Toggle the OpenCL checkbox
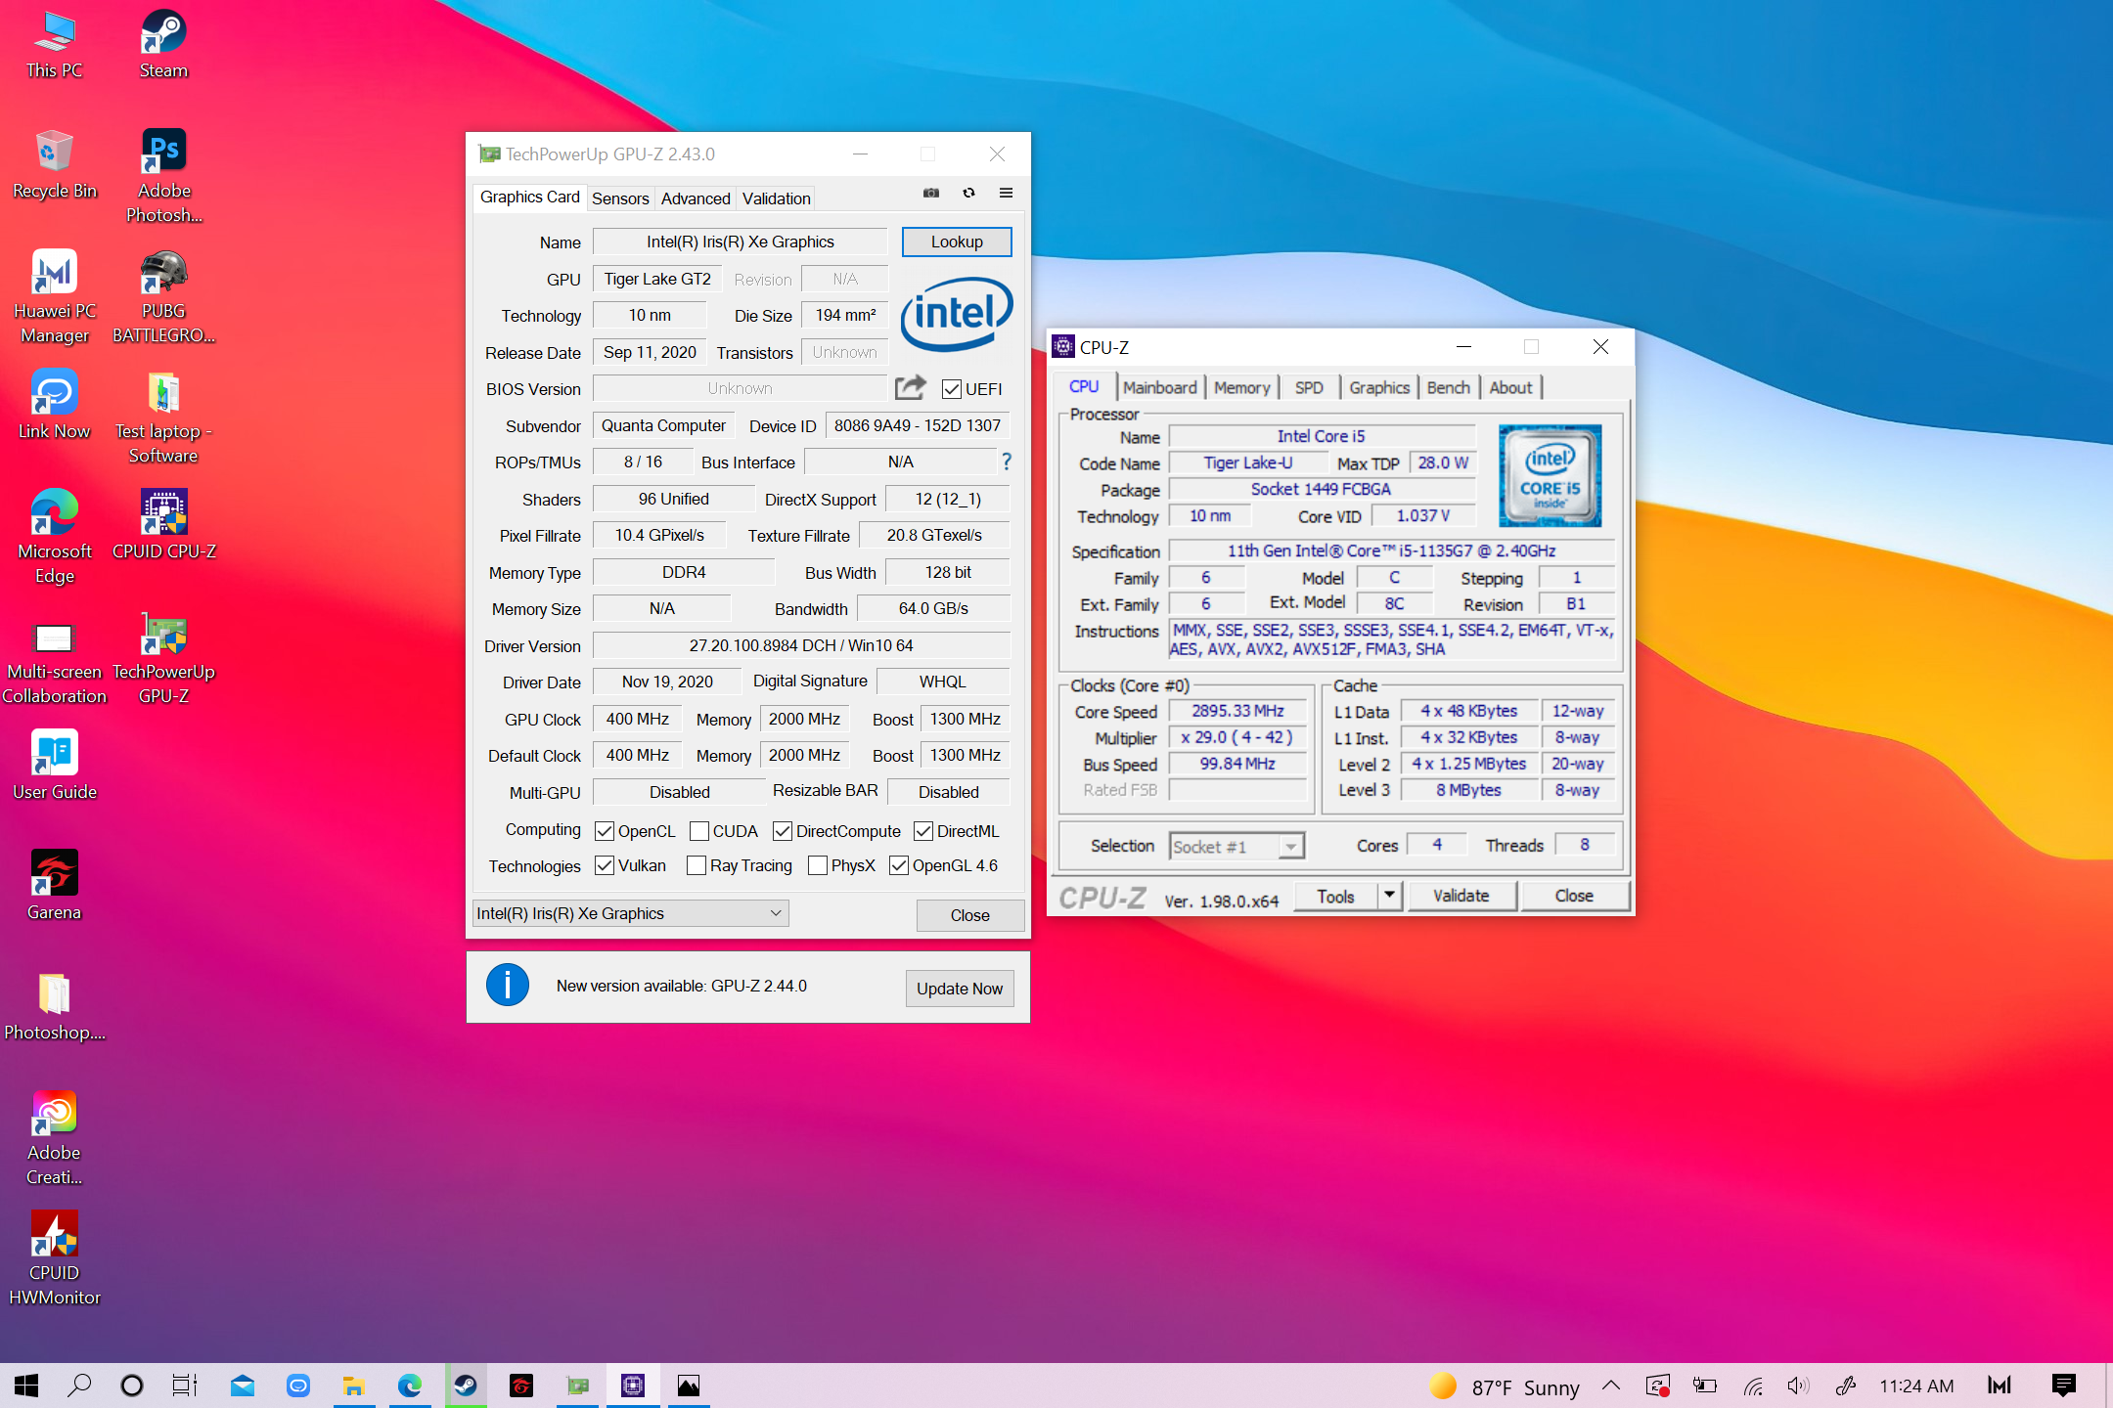This screenshot has height=1408, width=2113. coord(605,831)
